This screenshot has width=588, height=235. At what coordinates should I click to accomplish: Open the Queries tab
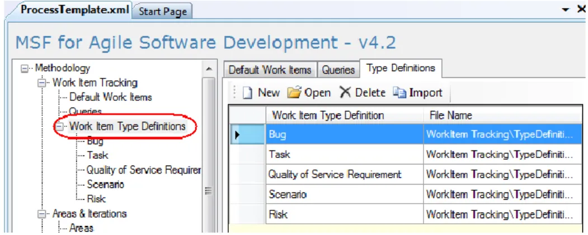click(x=338, y=70)
